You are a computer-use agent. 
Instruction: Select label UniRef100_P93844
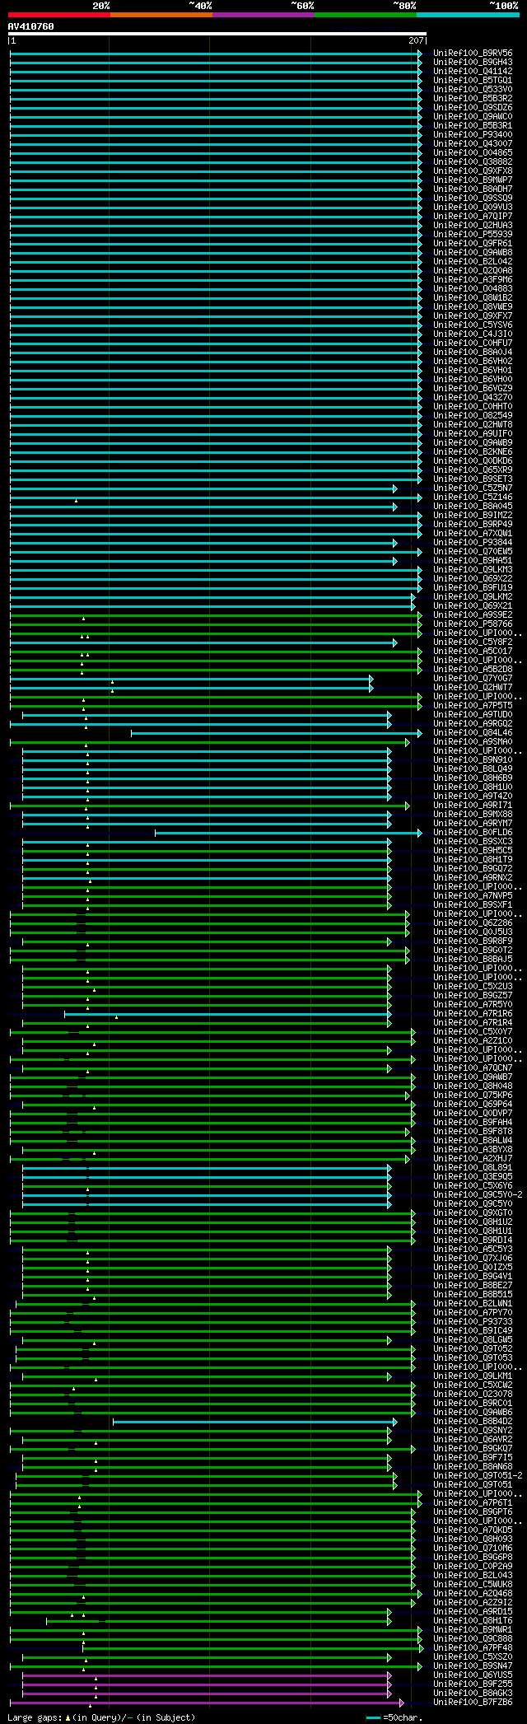pos(473,542)
